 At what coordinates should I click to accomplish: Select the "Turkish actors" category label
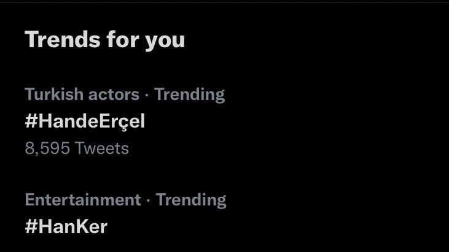82,94
